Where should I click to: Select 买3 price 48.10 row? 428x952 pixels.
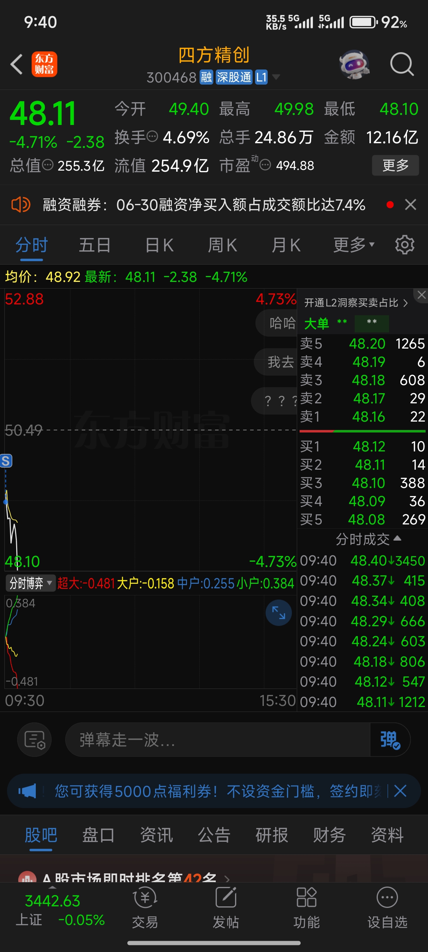(362, 483)
